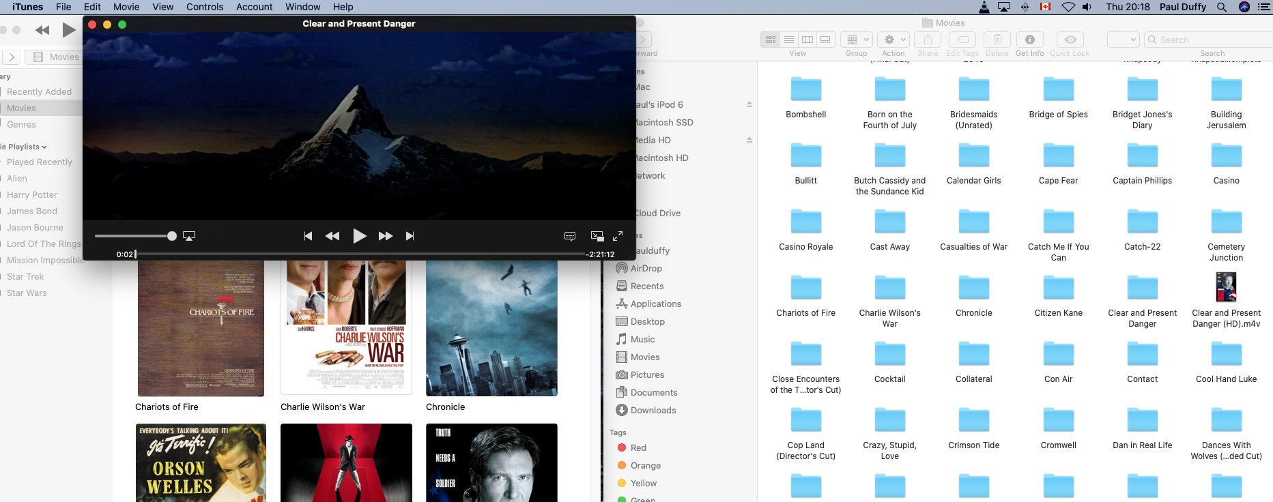This screenshot has height=502, width=1273.
Task: Open Spotlight search in the menu bar
Action: point(1222,7)
